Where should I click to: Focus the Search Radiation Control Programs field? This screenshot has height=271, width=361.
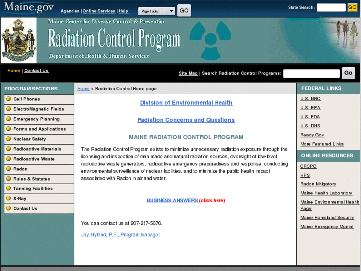[311, 73]
